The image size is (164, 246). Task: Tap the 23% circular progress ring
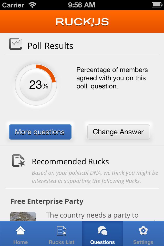[x=36, y=85]
